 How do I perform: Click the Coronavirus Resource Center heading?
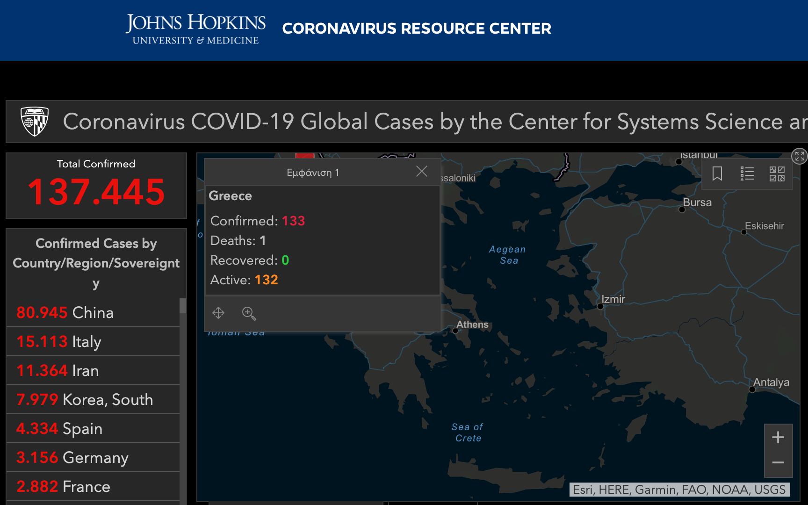tap(416, 29)
